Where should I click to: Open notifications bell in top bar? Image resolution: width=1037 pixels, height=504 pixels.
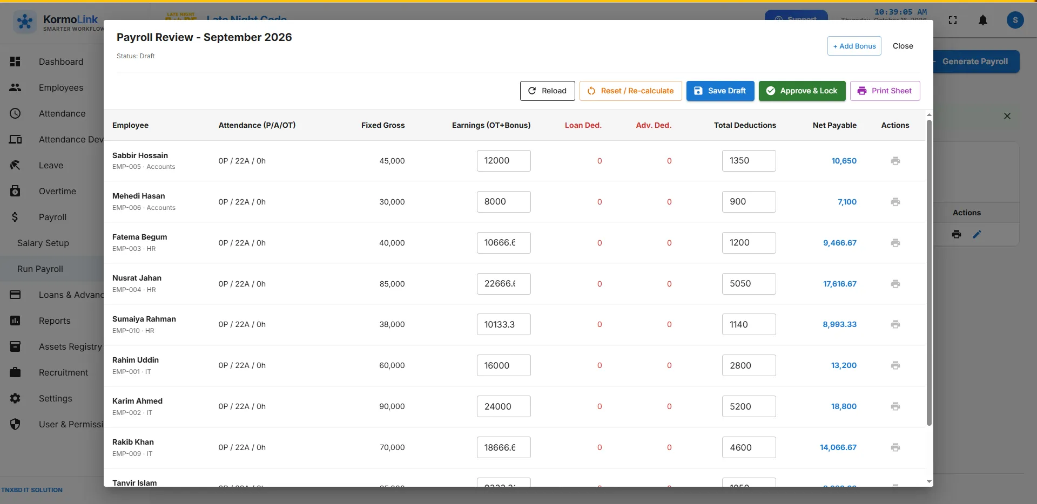point(983,20)
